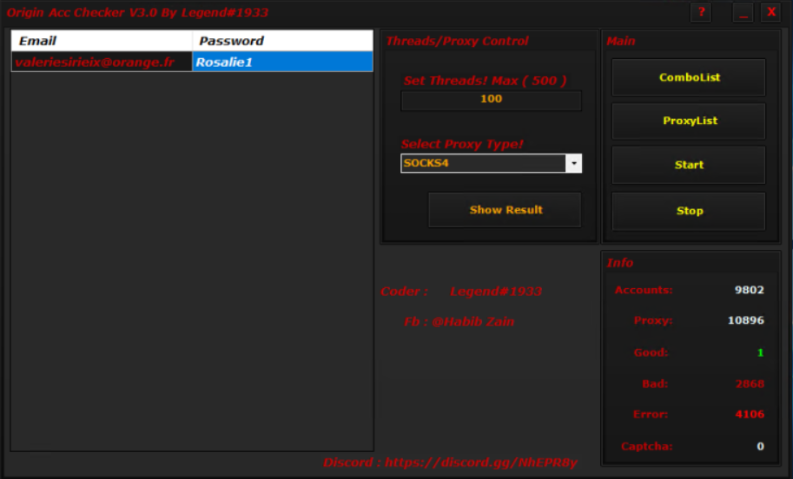Click the Error count 4106

point(750,414)
